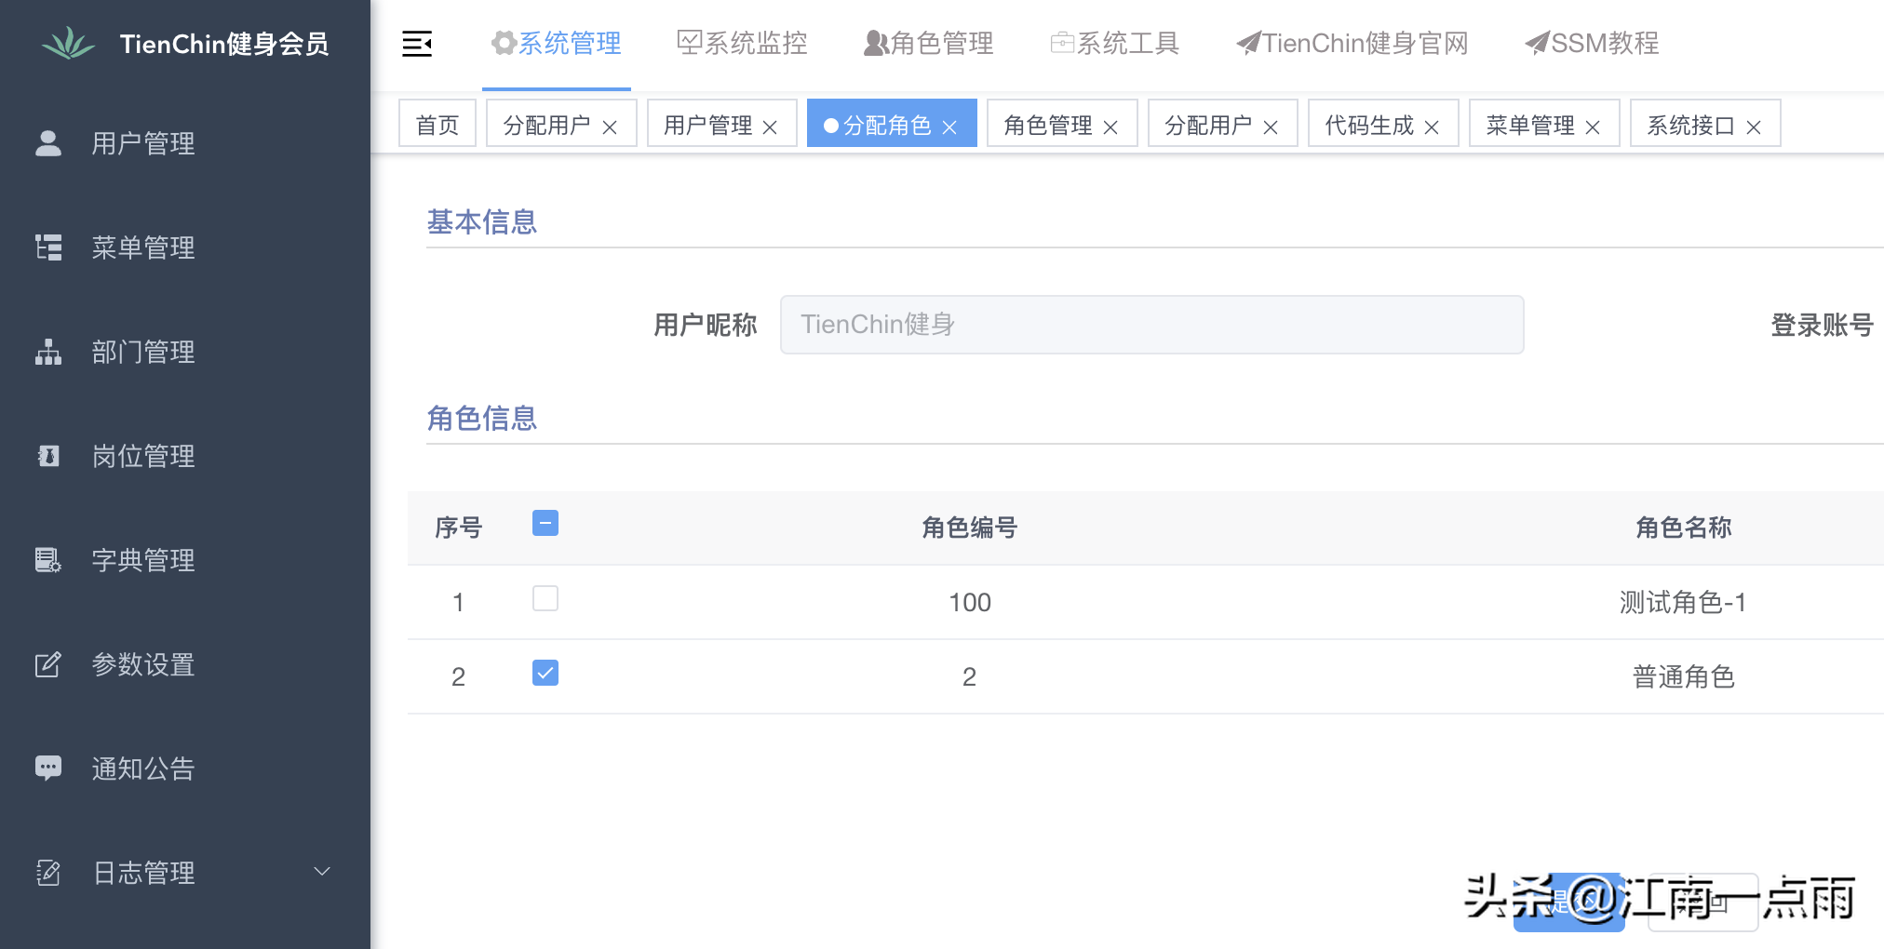Click the 部门管理 tree icon

pos(47,352)
